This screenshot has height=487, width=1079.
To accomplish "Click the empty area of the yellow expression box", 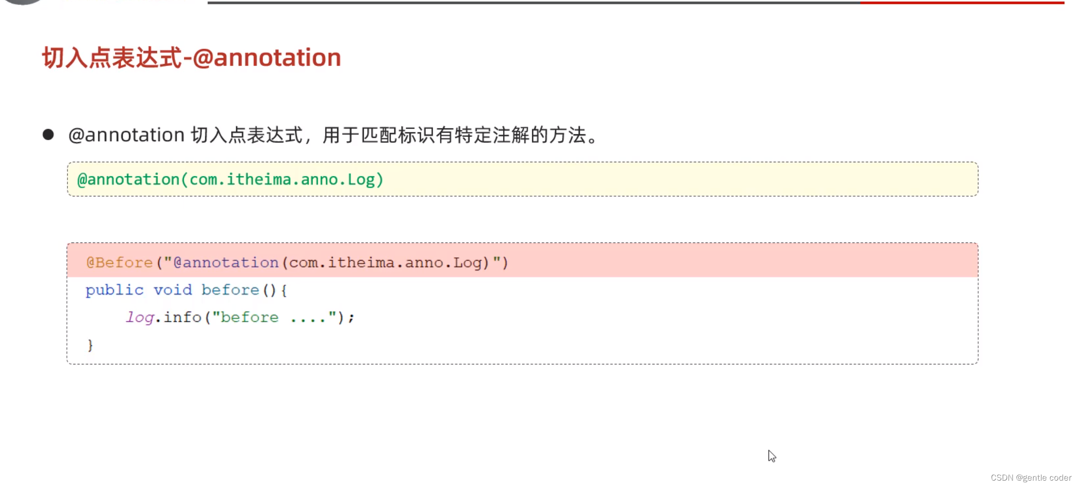I will [x=679, y=180].
